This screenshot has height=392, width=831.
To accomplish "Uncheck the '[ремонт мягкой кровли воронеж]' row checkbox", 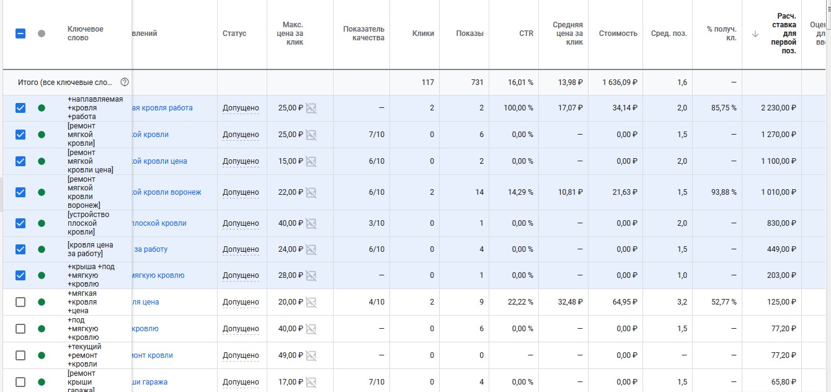I will [20, 192].
